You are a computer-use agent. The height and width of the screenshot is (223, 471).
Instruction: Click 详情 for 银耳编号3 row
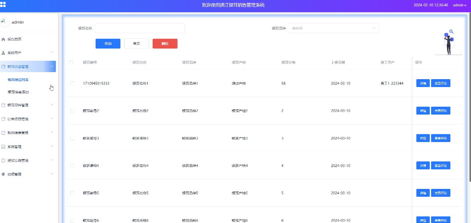423,138
